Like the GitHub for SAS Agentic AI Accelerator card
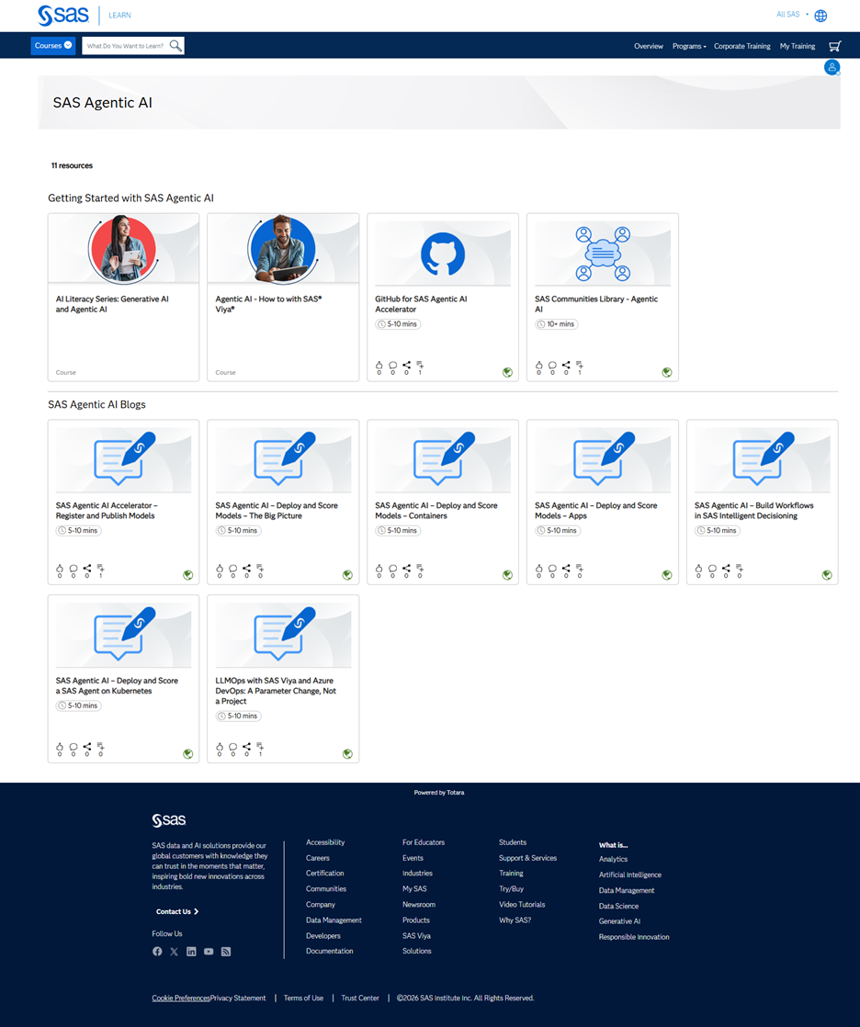The image size is (860, 1027). [379, 366]
